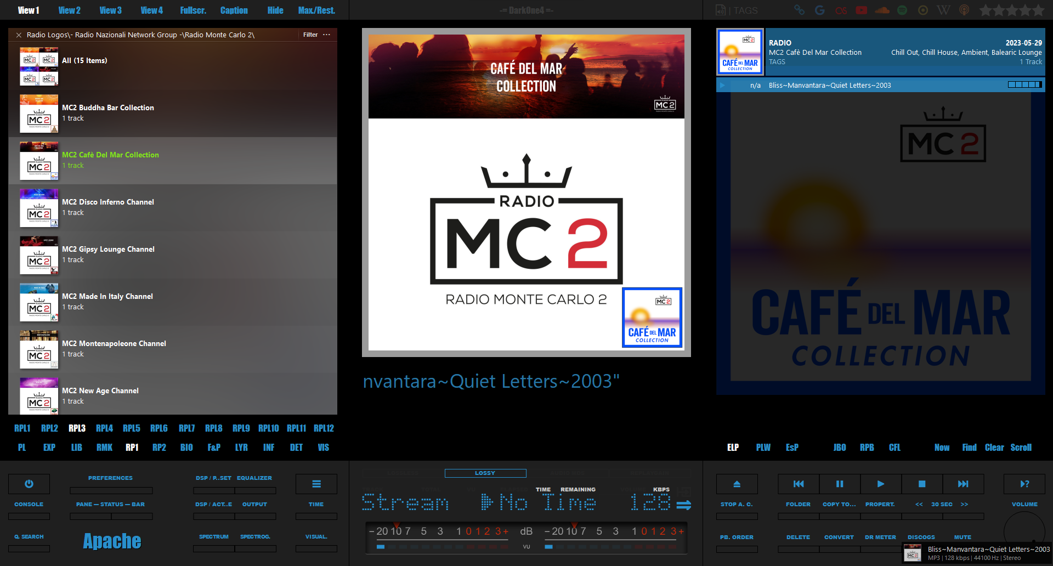Viewport: 1053px width, 566px height.
Task: Click the Last.fm icon
Action: coord(841,10)
